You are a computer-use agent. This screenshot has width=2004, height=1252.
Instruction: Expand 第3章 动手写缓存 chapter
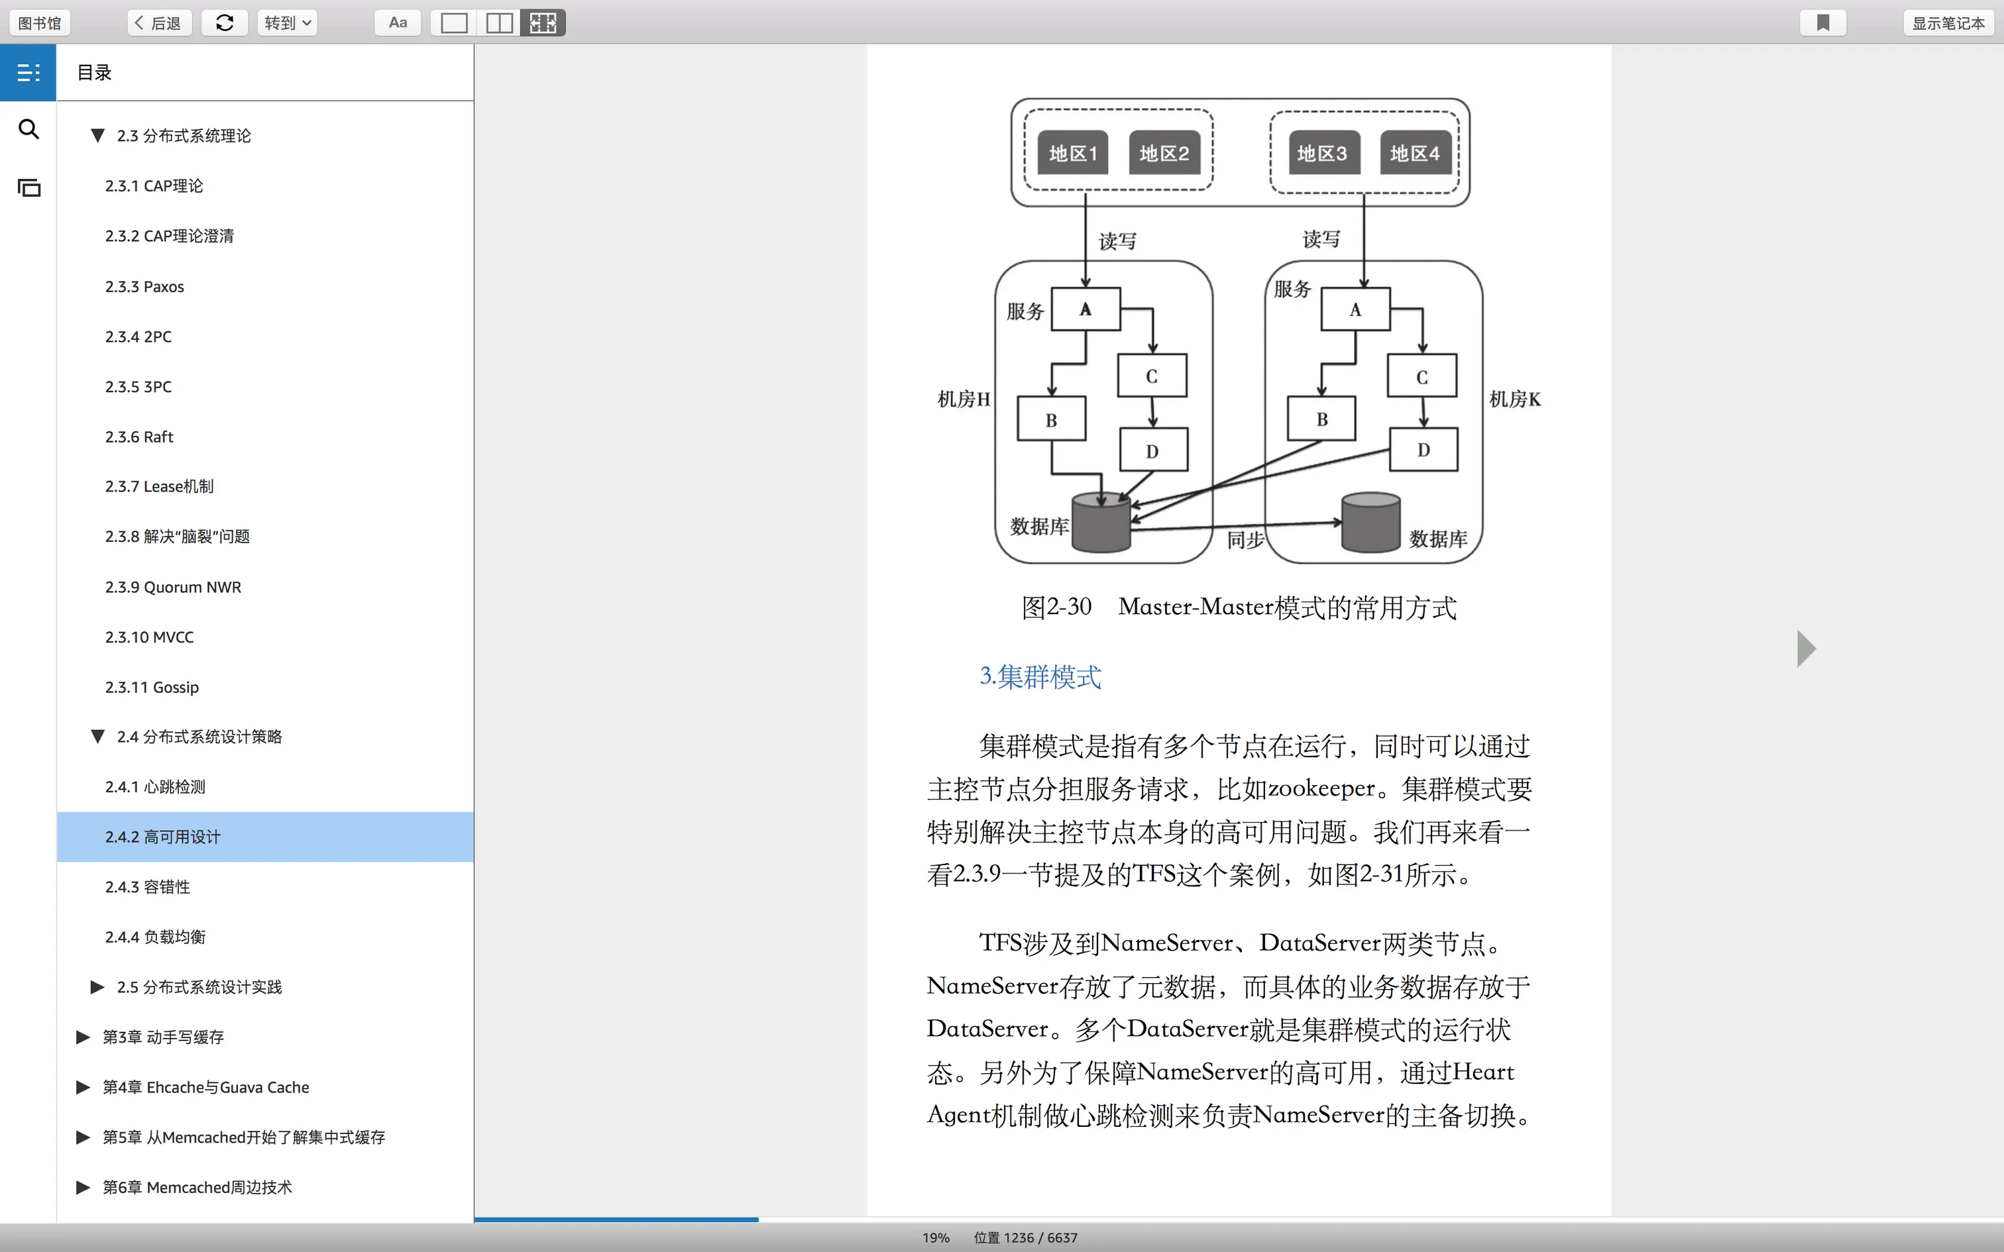[x=83, y=1037]
